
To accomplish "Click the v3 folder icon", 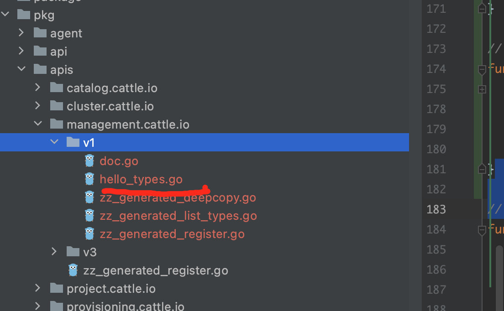I will point(73,252).
